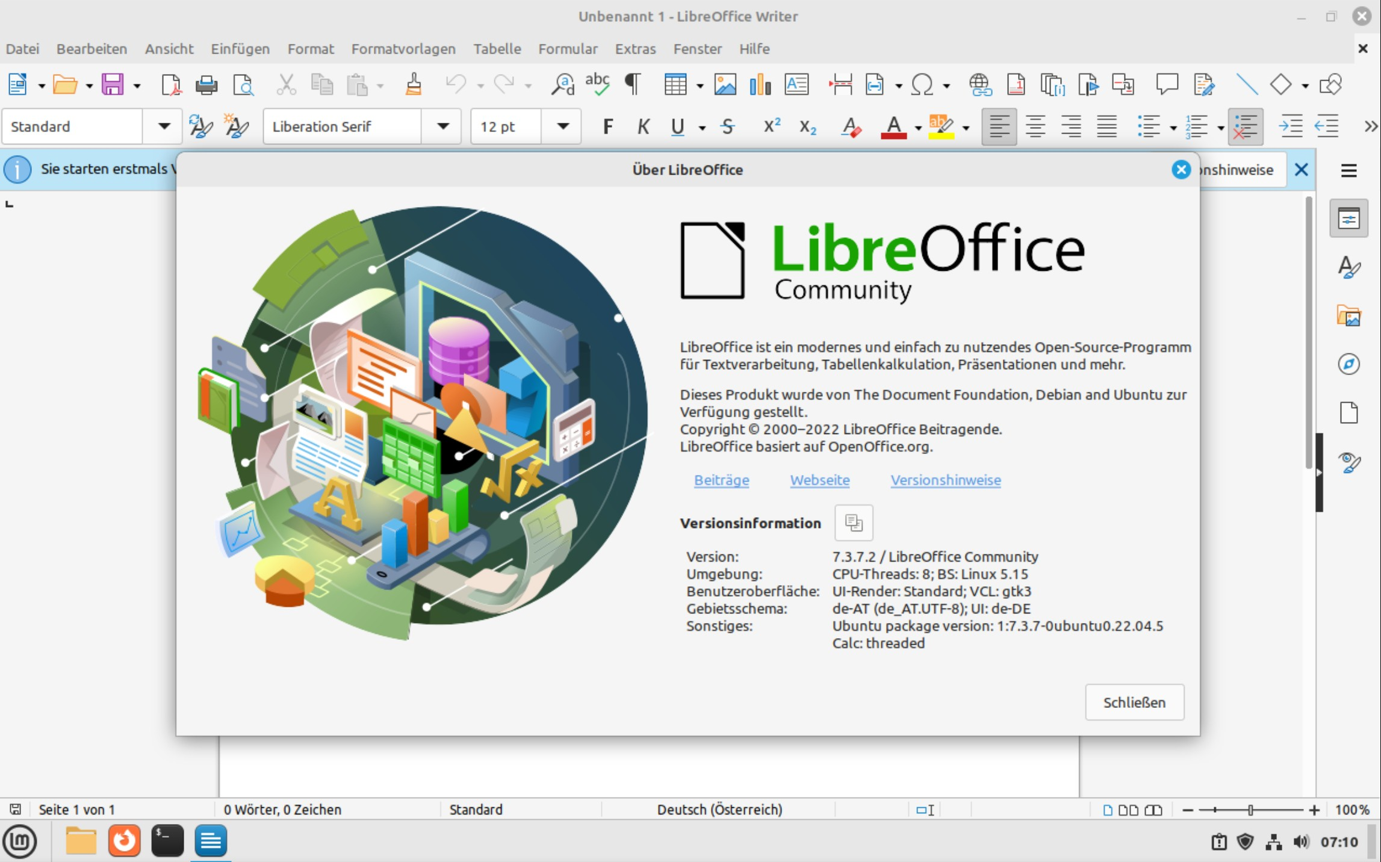Toggle formatting marks pilcrow button
This screenshot has height=862, width=1381.
pyautogui.click(x=632, y=85)
